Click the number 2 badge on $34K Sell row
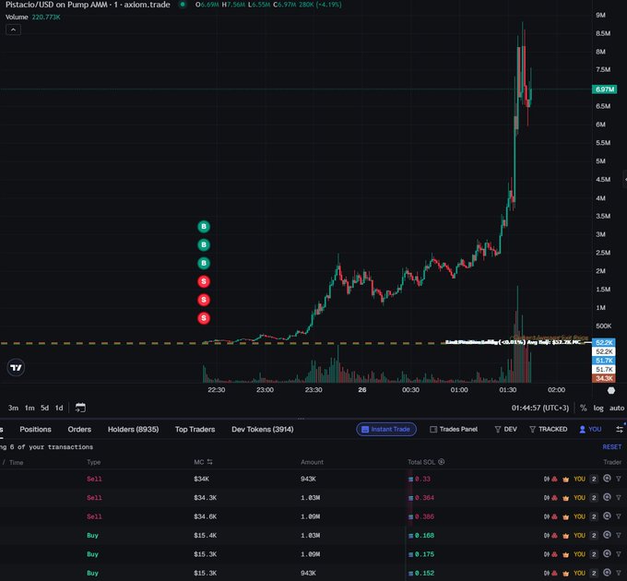Screen dimensions: 627x581 pos(594,479)
